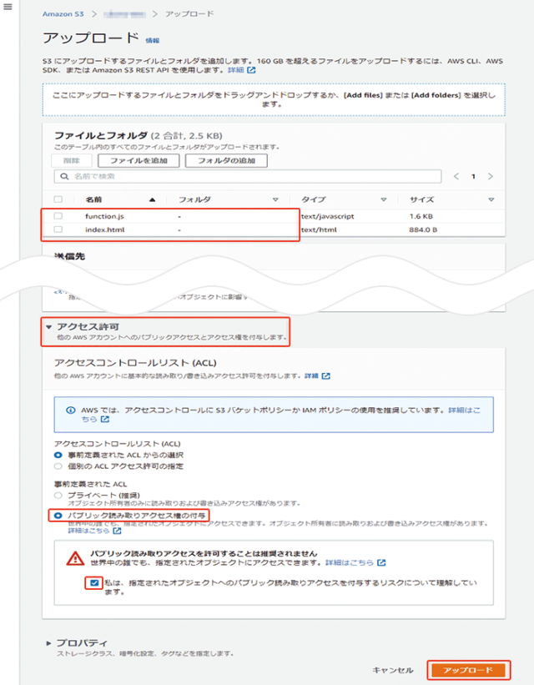This screenshot has width=534, height=685.
Task: Go to next page arrow in file table
Action: point(491,177)
